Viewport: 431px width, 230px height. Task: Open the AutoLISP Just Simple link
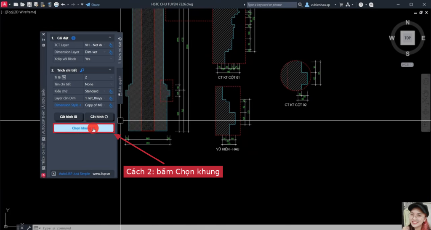(x=74, y=174)
